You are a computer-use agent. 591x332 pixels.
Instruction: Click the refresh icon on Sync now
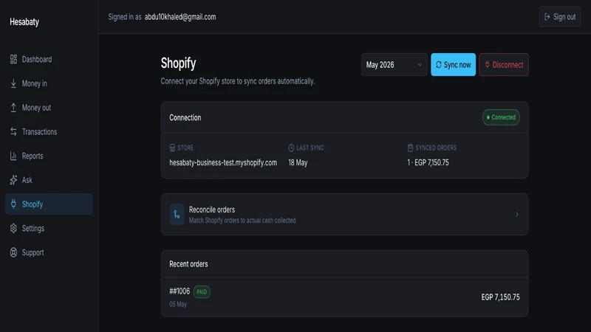pos(439,65)
